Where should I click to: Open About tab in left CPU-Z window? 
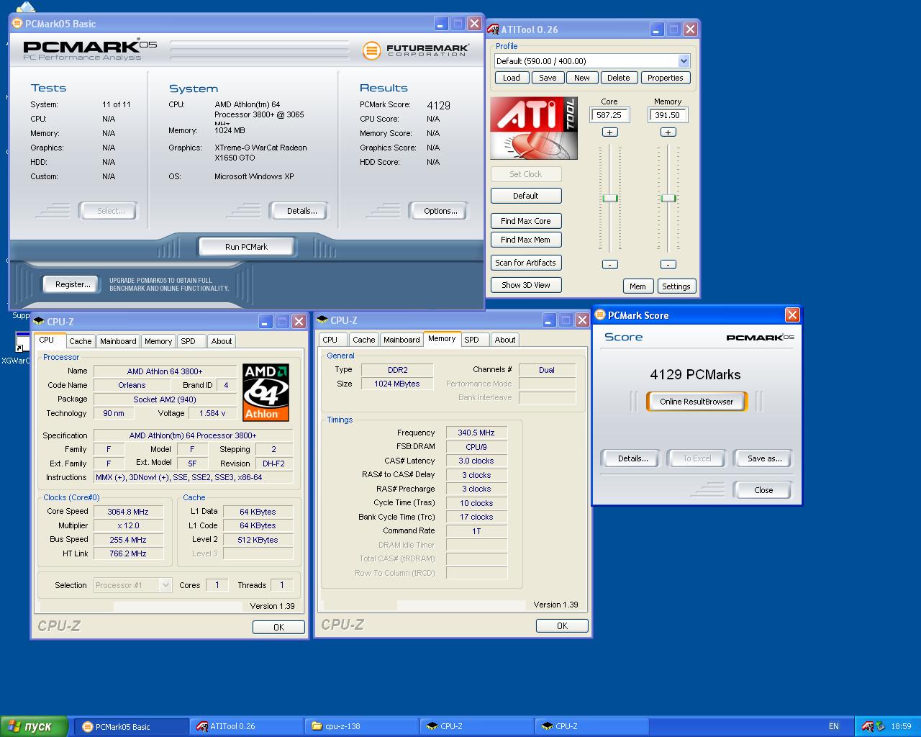pyautogui.click(x=222, y=341)
